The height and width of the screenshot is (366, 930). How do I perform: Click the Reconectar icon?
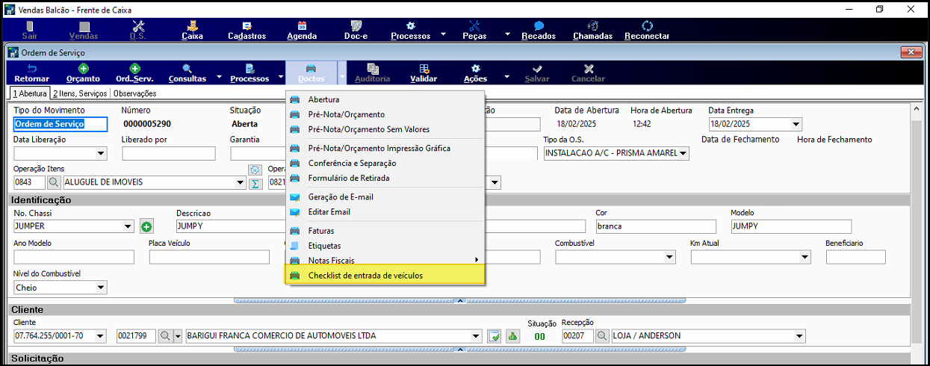(x=647, y=31)
